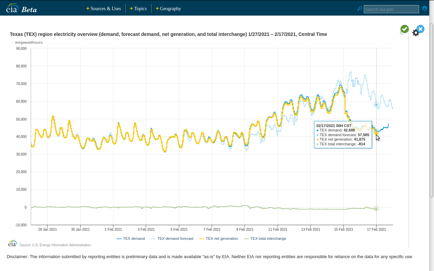Viewport: 434px width, 271px height.
Task: Toggle TEX demand forecast series in legend
Action: (172, 238)
